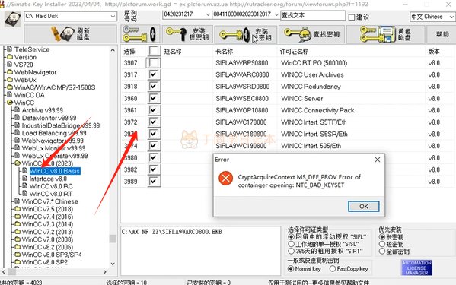
Task: Expand the WinCC v7.4 (2016) folder
Action: pos(47,217)
